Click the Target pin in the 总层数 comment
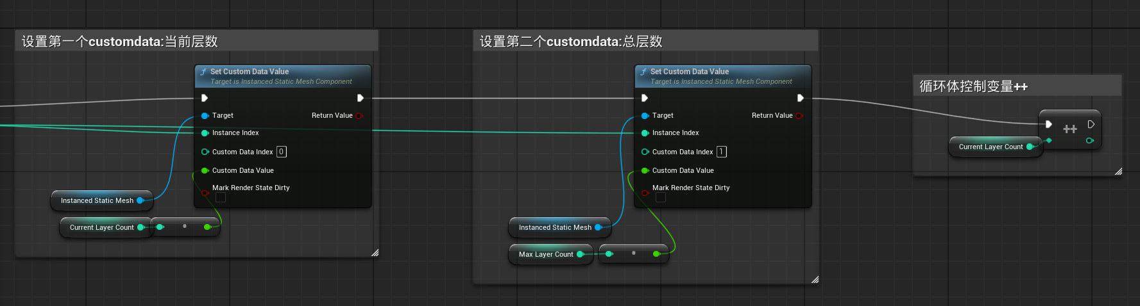 click(x=645, y=116)
